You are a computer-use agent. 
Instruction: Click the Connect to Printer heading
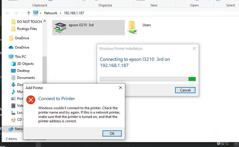[57, 99]
